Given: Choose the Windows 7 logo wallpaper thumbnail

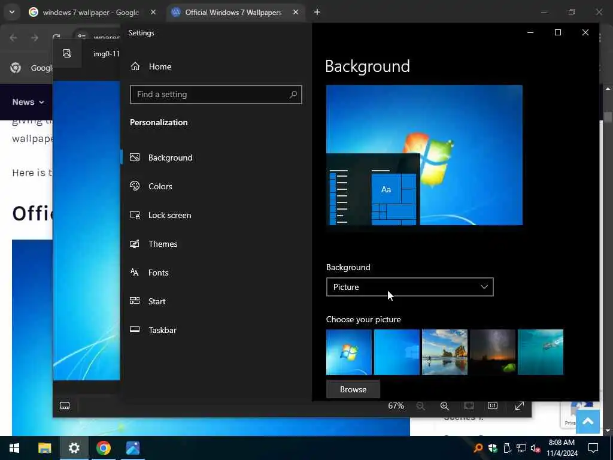Looking at the screenshot, I should click(349, 352).
